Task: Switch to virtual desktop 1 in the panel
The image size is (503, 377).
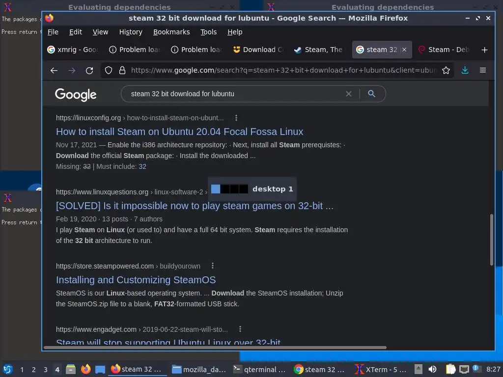Action: pyautogui.click(x=22, y=370)
